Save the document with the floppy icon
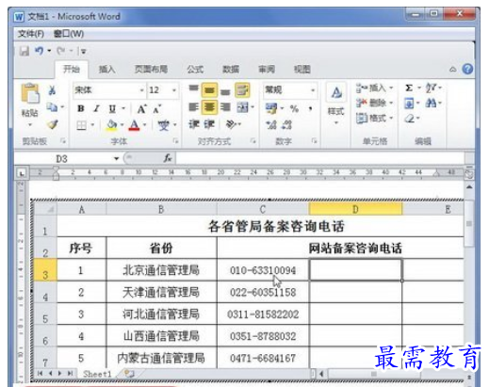Viewport: 489px width, 387px height. pos(24,51)
